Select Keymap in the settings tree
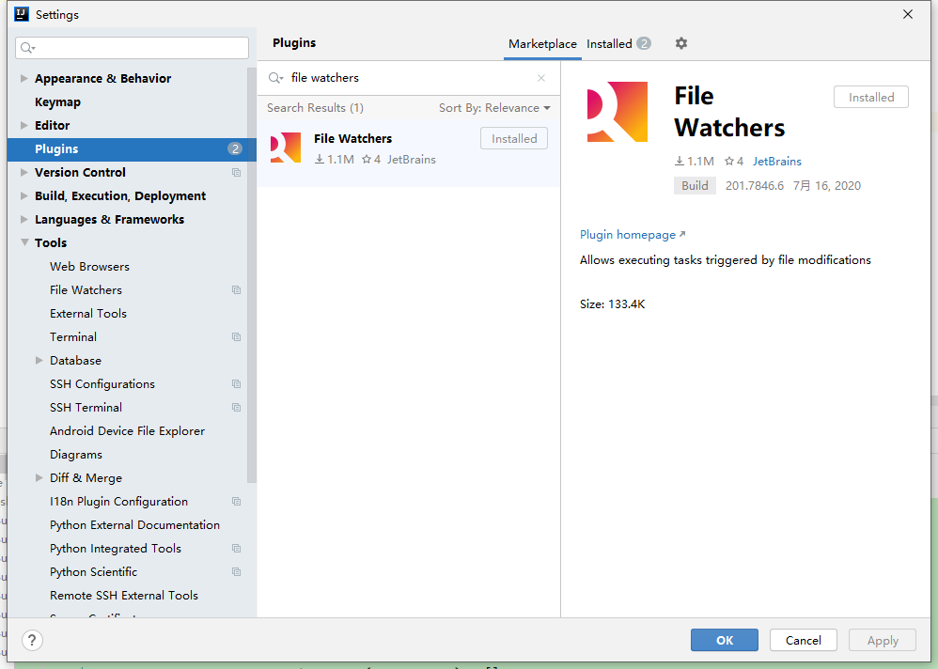This screenshot has width=938, height=669. click(57, 102)
